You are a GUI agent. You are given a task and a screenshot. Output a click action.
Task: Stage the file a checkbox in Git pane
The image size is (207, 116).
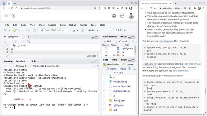pyautogui.click(x=106, y=52)
